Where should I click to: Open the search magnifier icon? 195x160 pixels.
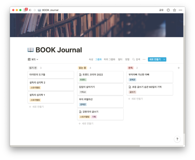tap(133, 60)
